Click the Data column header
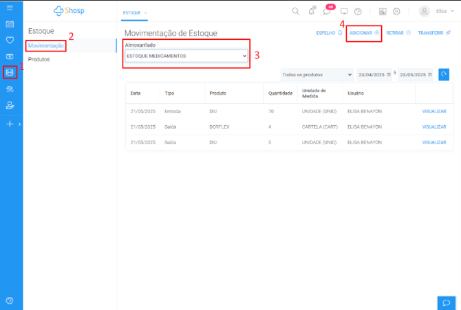461x310 pixels. click(136, 93)
